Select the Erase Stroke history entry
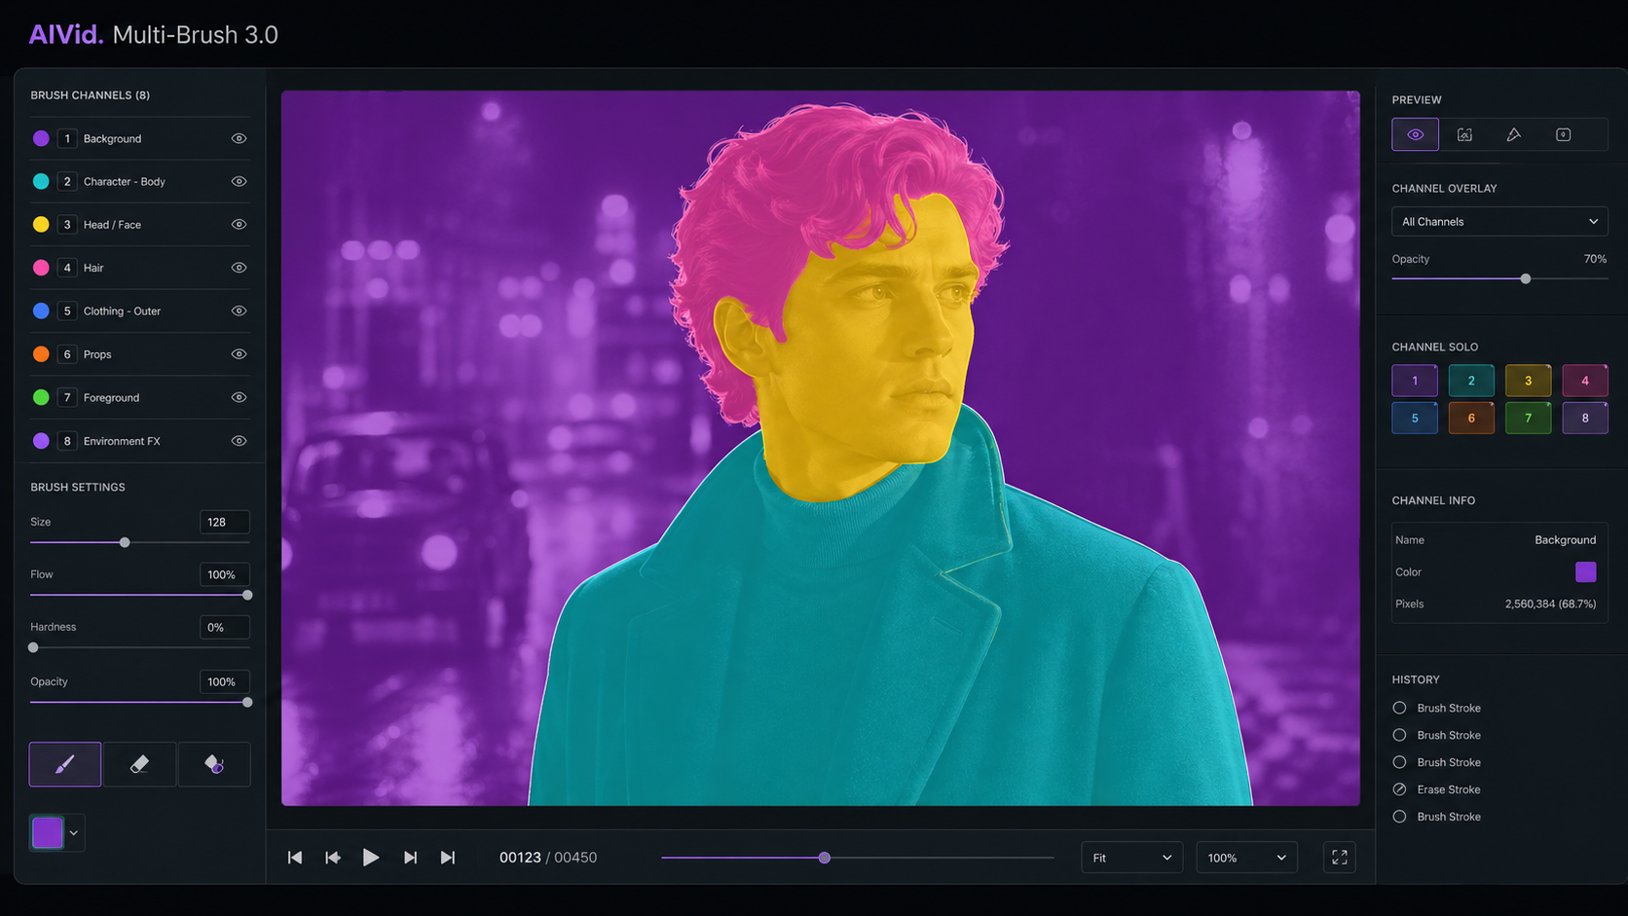Viewport: 1628px width, 916px height. point(1437,789)
